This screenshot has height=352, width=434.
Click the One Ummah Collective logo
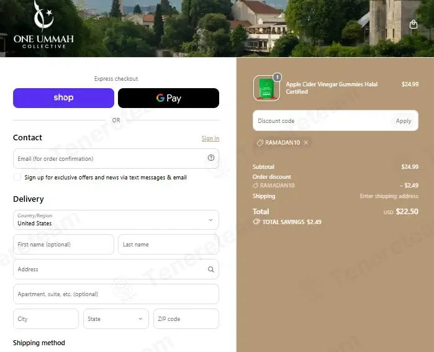point(43,24)
